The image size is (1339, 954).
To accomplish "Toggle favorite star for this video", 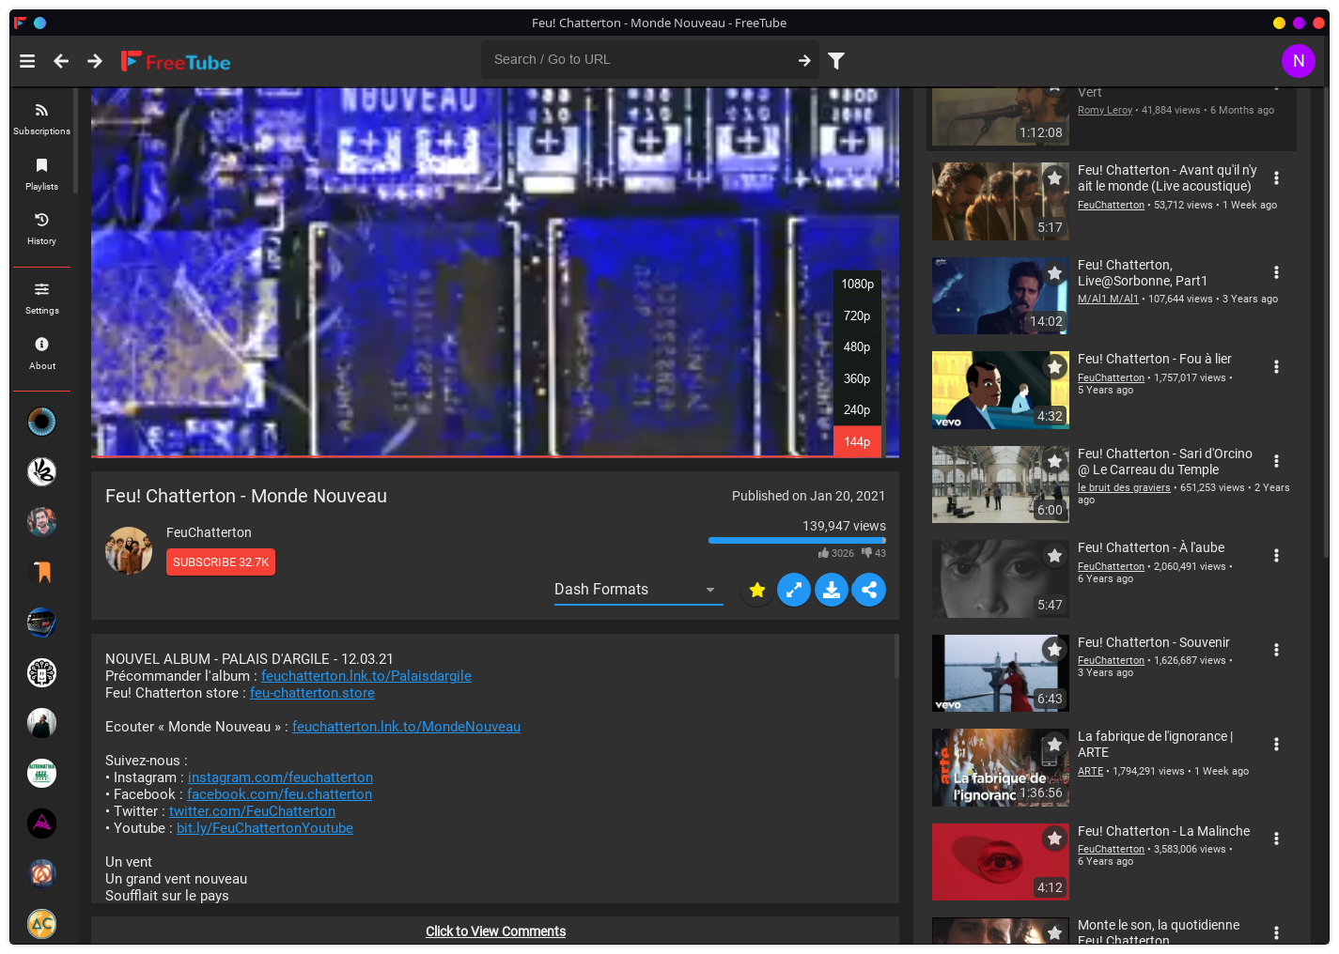I will (756, 591).
